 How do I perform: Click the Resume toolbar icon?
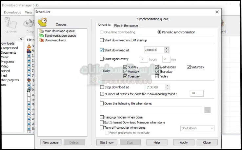click(x=10, y=25)
